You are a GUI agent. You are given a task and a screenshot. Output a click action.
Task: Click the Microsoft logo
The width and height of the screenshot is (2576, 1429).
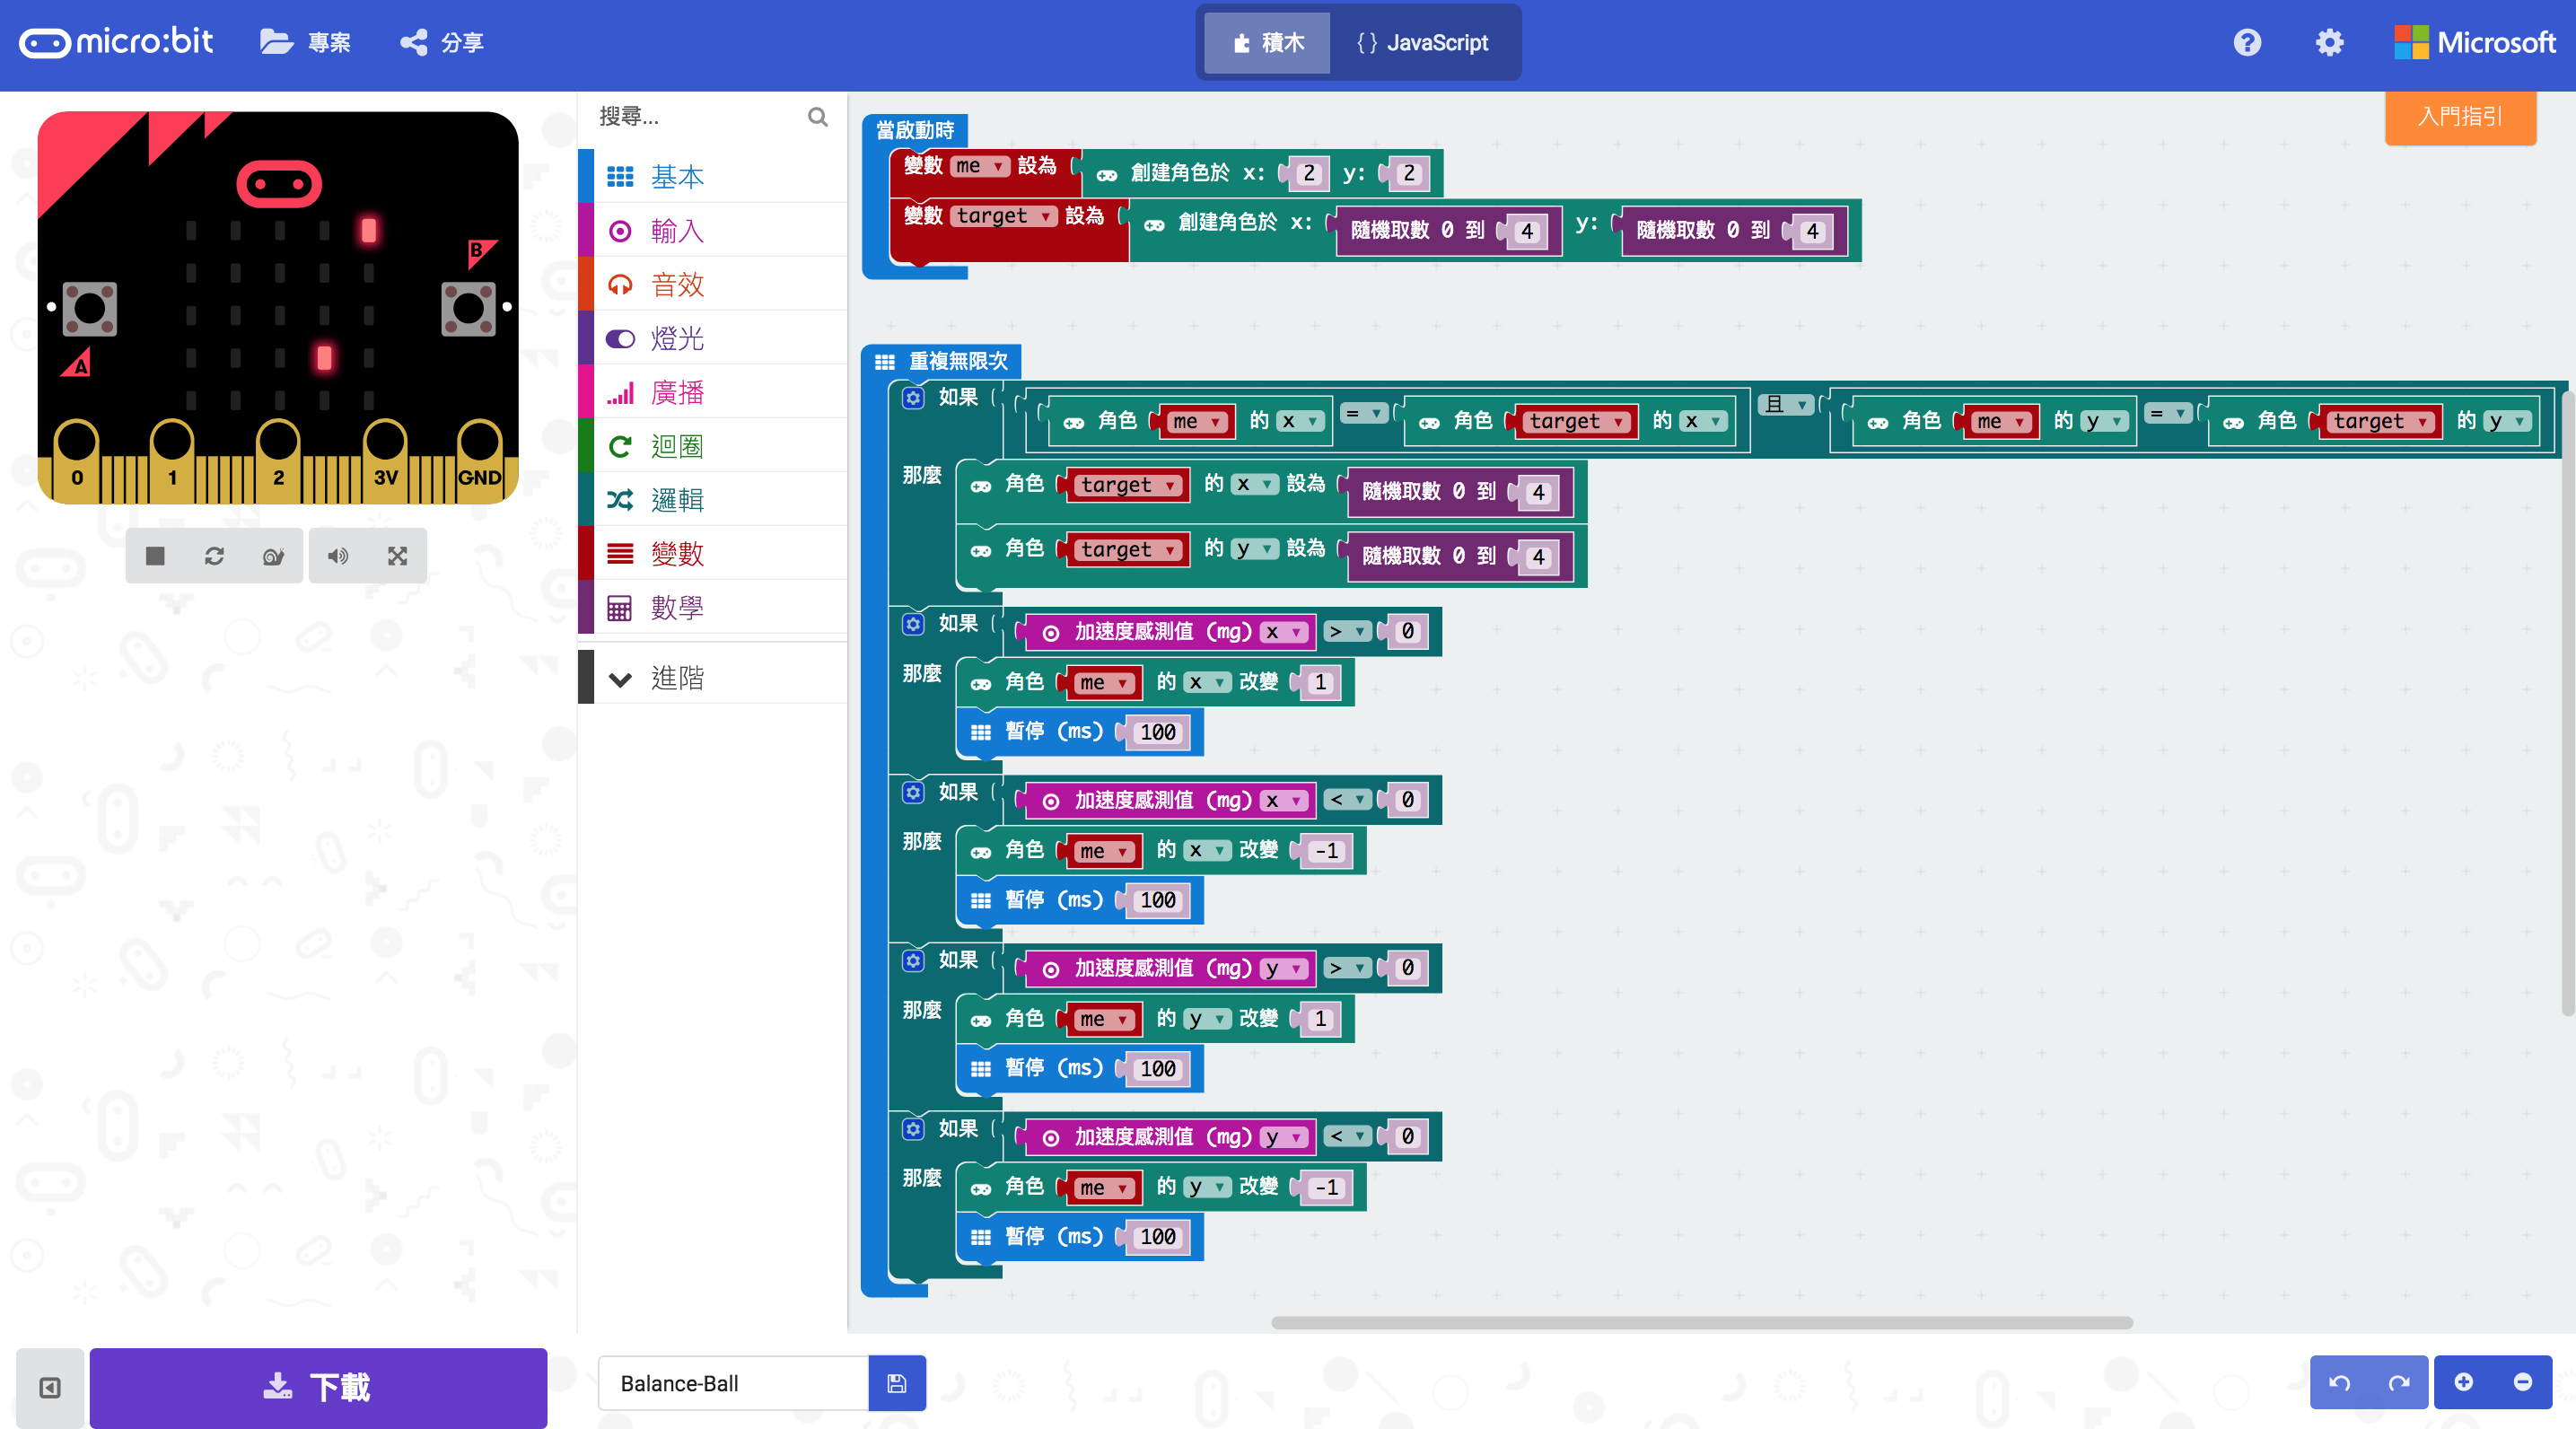(2475, 42)
